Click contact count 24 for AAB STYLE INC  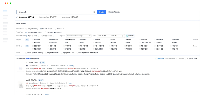(48, 66)
